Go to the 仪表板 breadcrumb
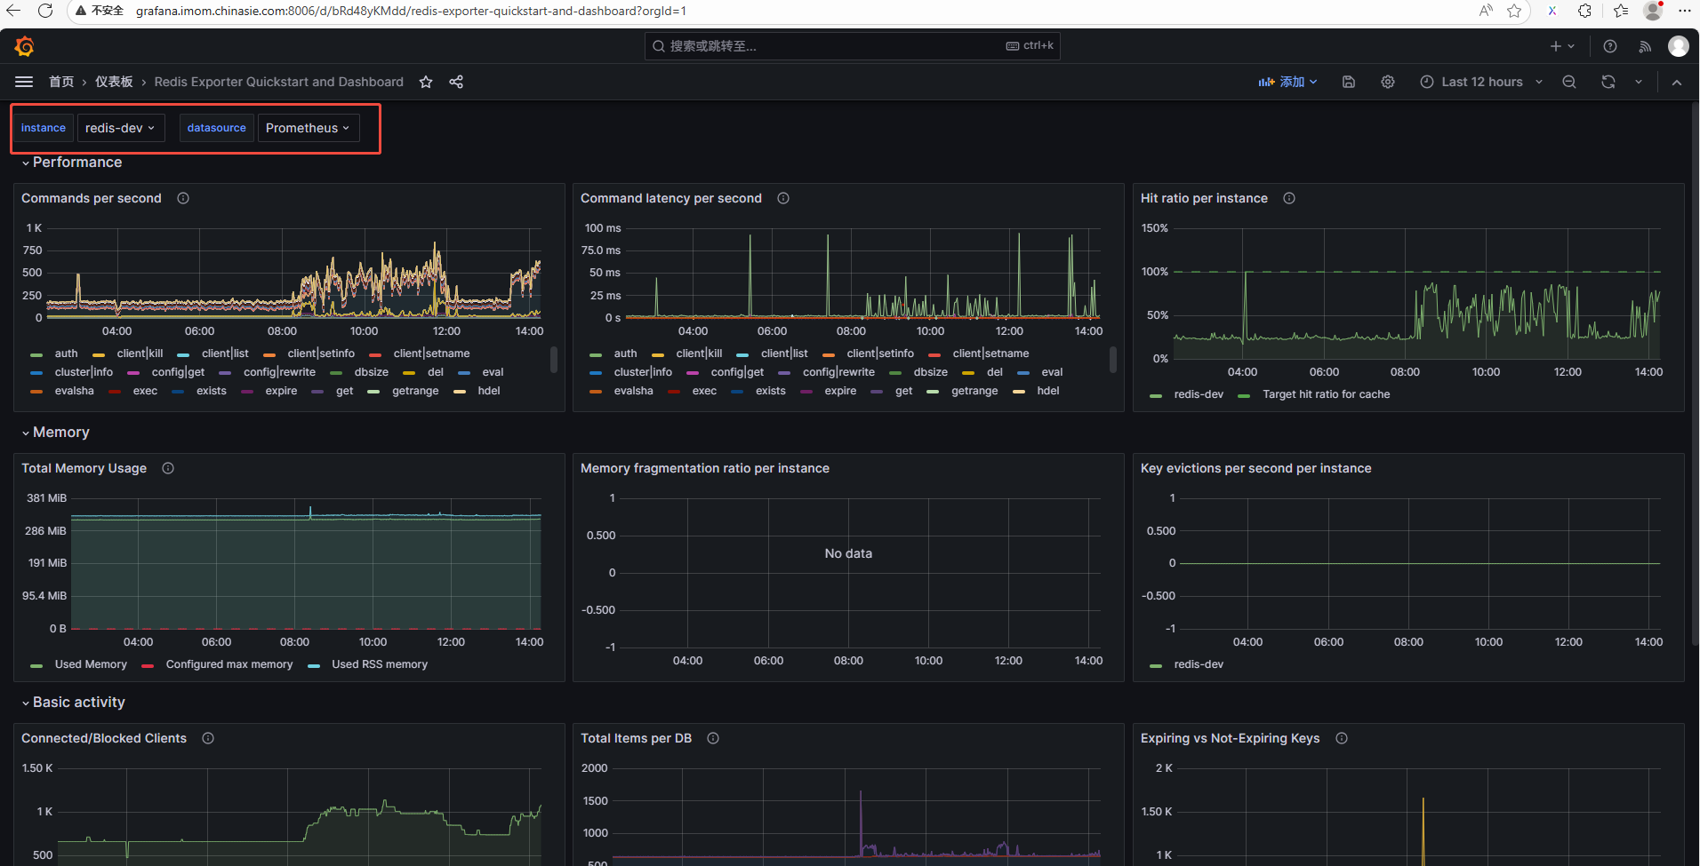The width and height of the screenshot is (1700, 866). click(x=114, y=82)
